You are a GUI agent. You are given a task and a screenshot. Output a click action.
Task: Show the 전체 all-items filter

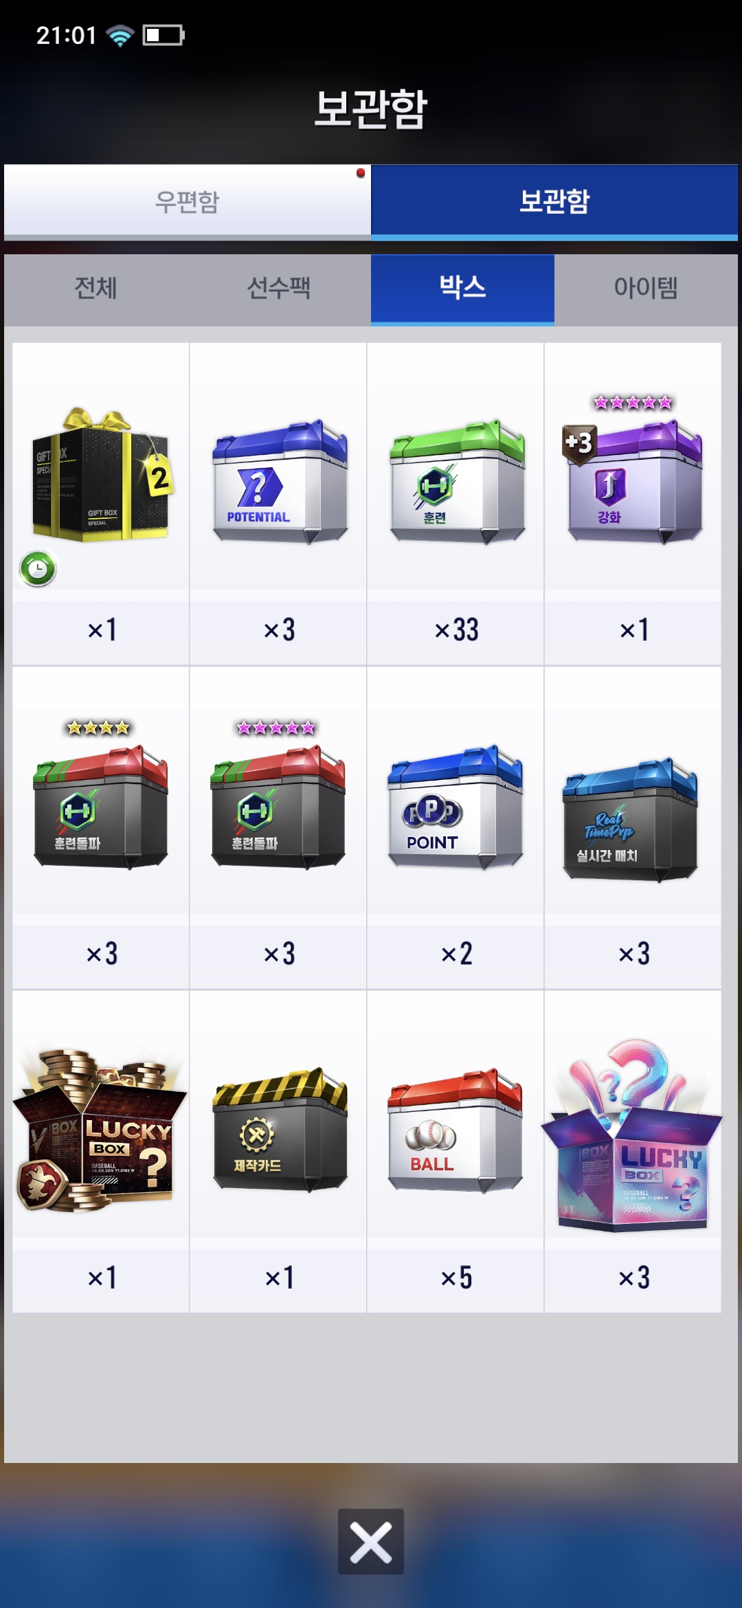pos(95,289)
